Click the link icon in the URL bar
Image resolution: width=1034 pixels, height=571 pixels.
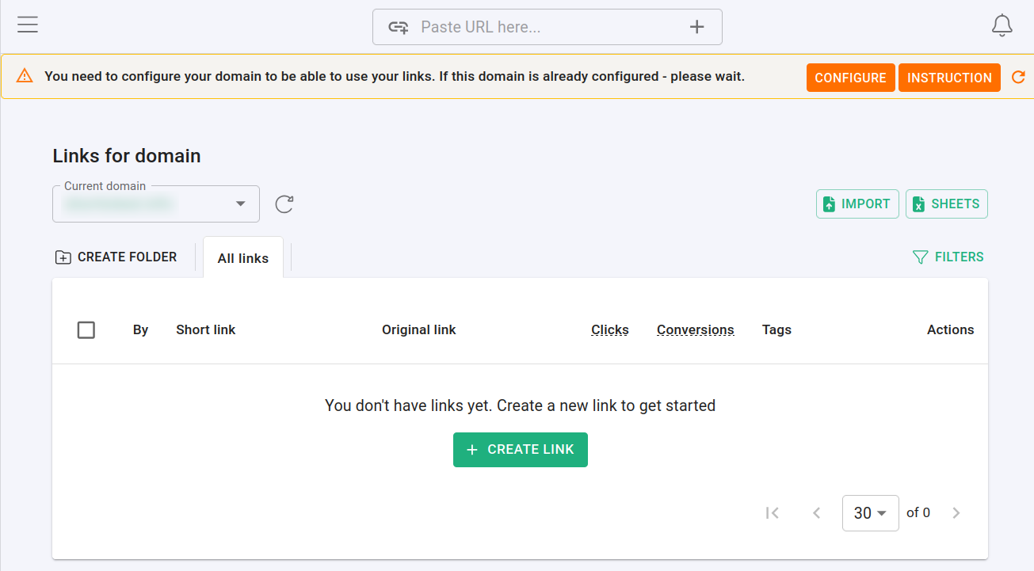(x=399, y=26)
